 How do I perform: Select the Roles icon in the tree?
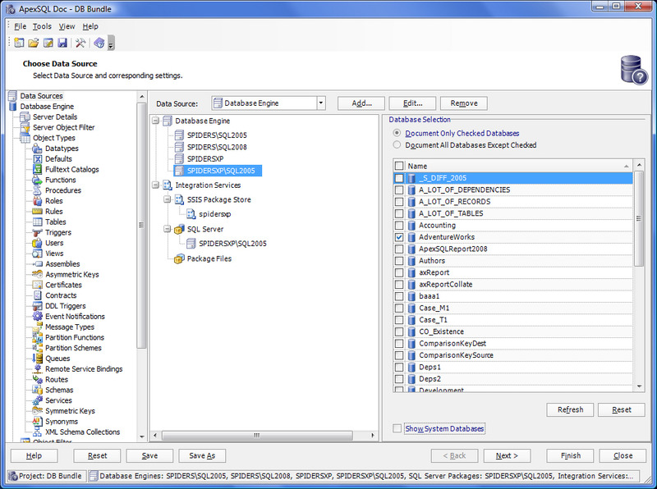[37, 200]
